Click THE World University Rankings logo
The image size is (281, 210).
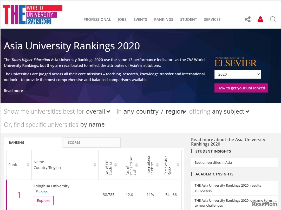click(32, 15)
